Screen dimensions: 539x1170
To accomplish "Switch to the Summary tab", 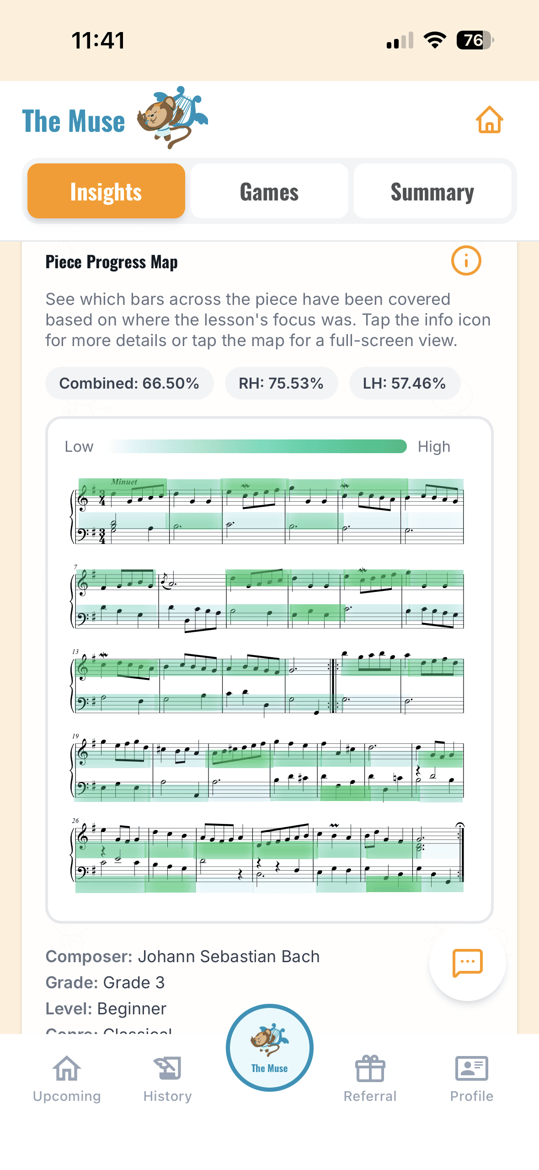I will click(x=432, y=191).
